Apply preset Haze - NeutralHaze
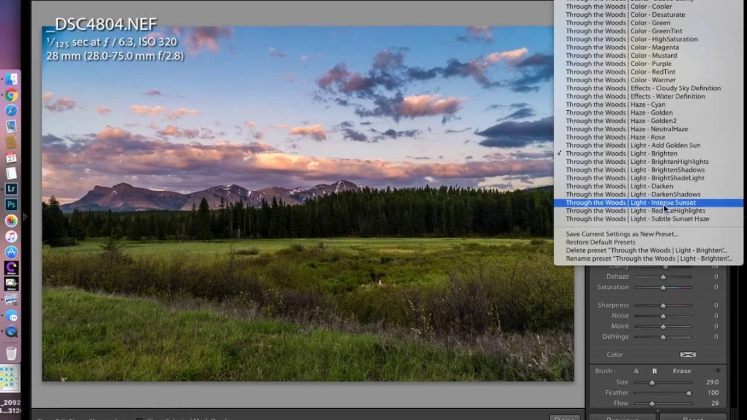 [x=648, y=129]
